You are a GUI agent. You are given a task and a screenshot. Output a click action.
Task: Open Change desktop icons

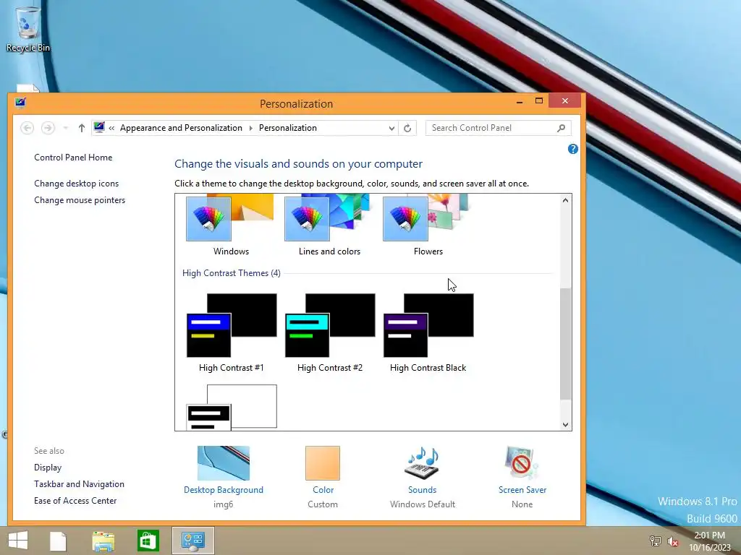pyautogui.click(x=76, y=184)
